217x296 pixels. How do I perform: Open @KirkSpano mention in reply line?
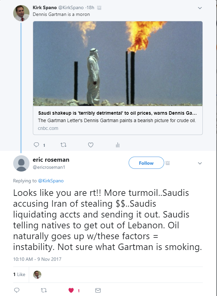pos(51,181)
